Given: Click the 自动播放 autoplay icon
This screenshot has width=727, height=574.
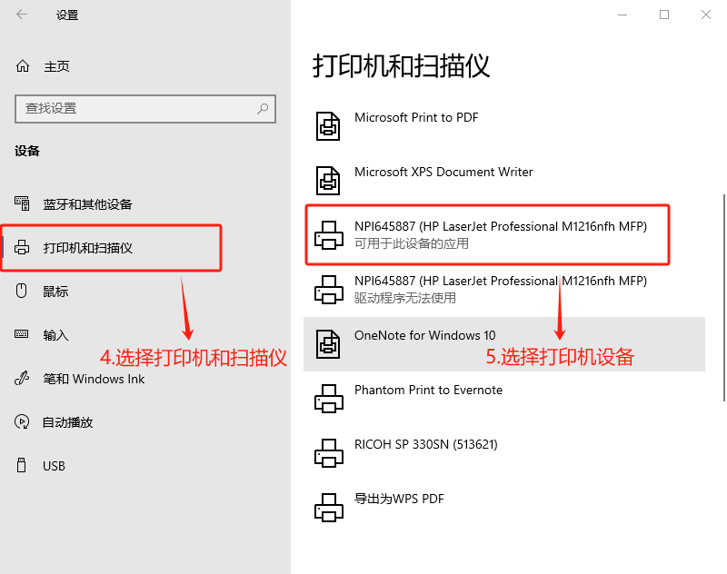Looking at the screenshot, I should click(22, 421).
